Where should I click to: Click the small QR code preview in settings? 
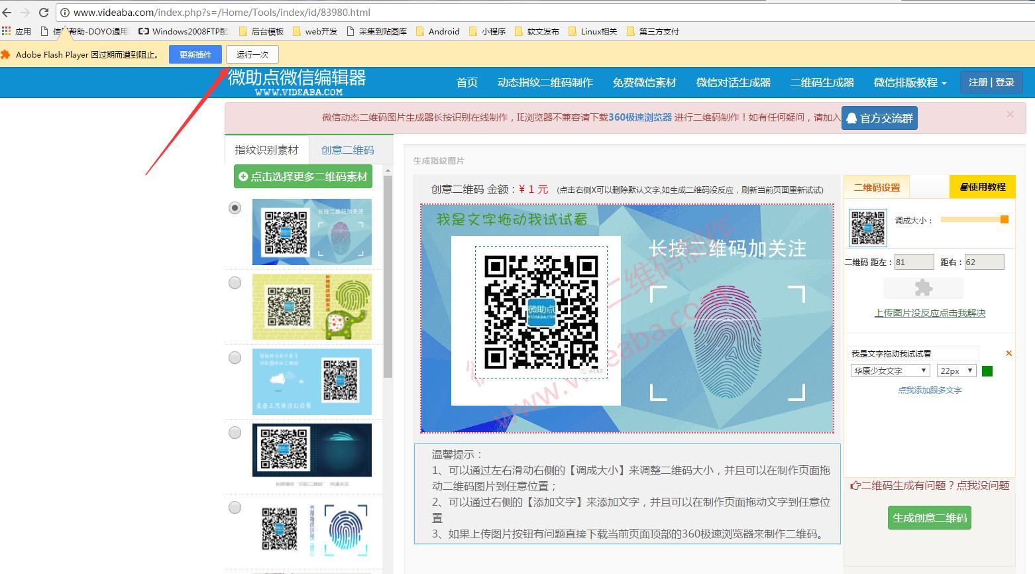(868, 228)
